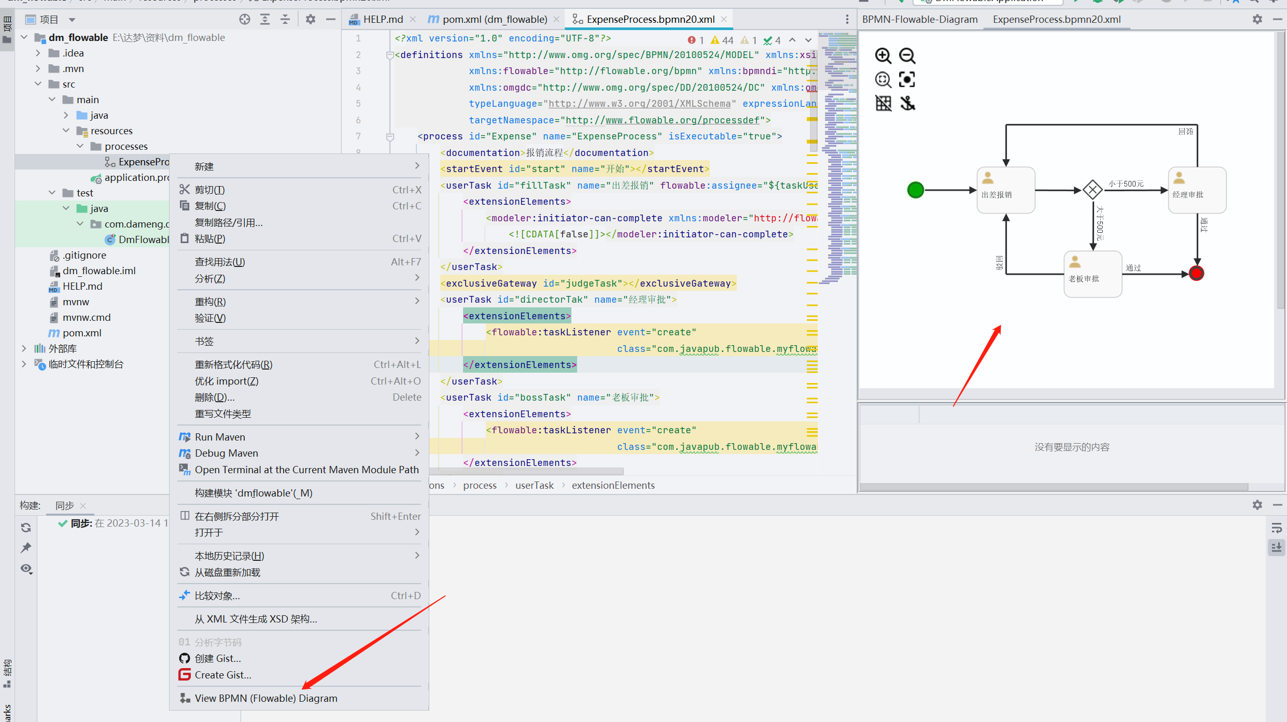Jump to next highlighted error
This screenshot has height=722, width=1287.
pyautogui.click(x=808, y=40)
